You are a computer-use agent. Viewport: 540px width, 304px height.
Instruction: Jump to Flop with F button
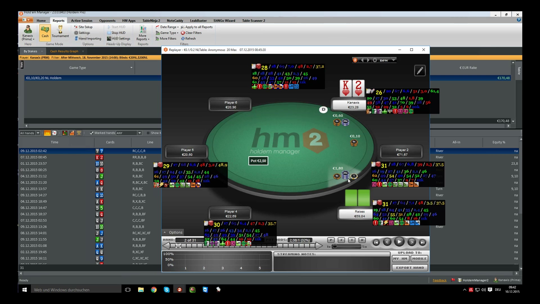[x=341, y=240]
